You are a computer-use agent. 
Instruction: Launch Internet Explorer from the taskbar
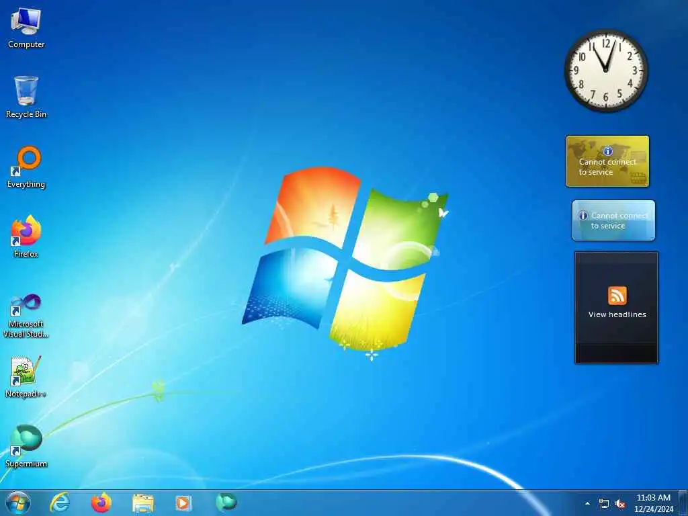click(x=60, y=503)
